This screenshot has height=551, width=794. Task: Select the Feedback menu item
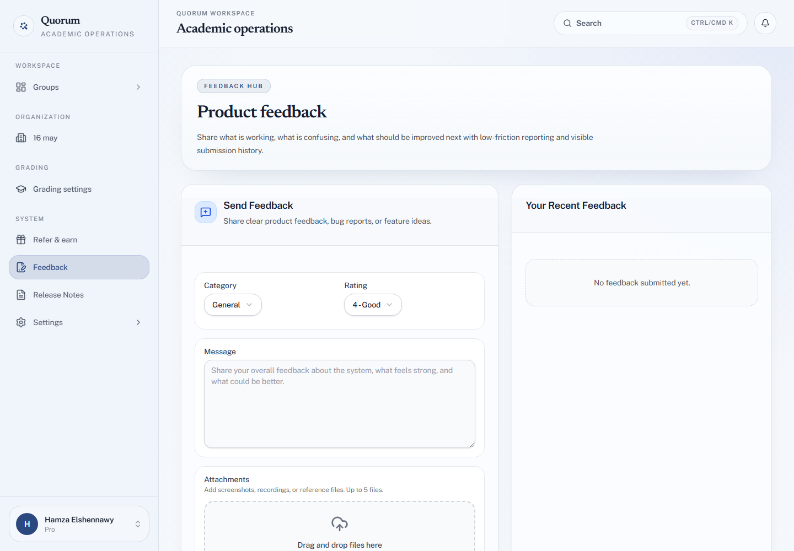click(79, 267)
